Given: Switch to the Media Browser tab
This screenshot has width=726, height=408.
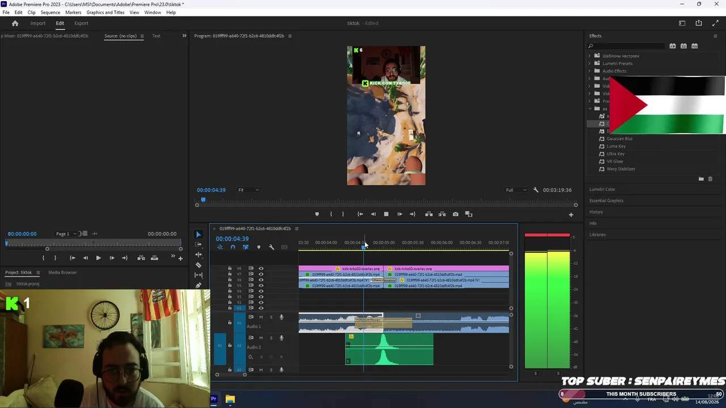Looking at the screenshot, I should click(x=62, y=273).
